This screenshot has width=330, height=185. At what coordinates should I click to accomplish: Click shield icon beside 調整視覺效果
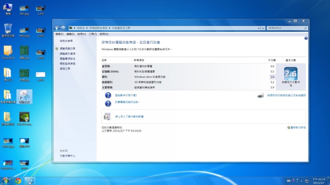tap(57, 48)
